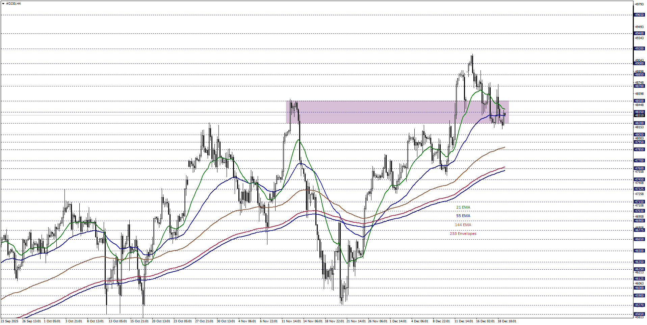Click the 47450 price level label

click(x=639, y=180)
